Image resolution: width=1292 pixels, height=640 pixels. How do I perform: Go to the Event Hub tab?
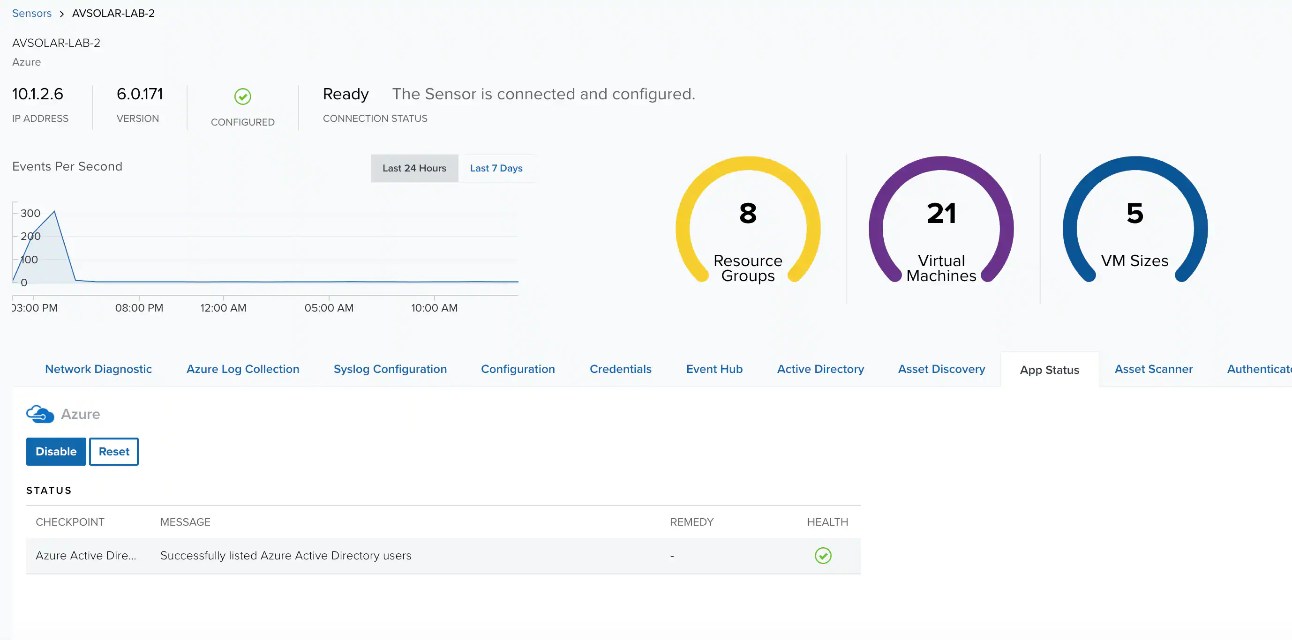(x=714, y=369)
